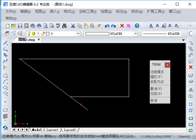Select the Point tool in the left toolbar
The width and height of the screenshot is (196, 140).
coord(5,102)
